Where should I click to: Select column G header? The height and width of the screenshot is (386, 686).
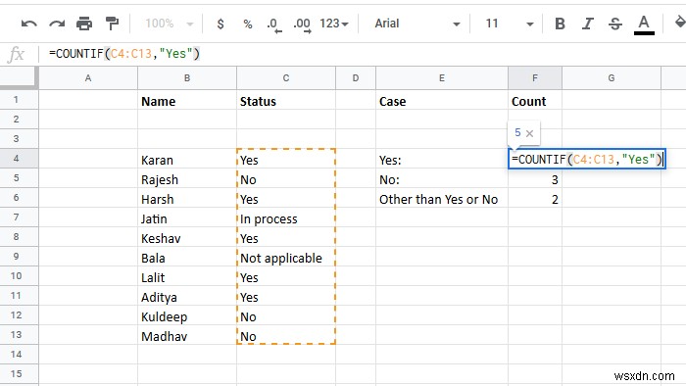(612, 78)
